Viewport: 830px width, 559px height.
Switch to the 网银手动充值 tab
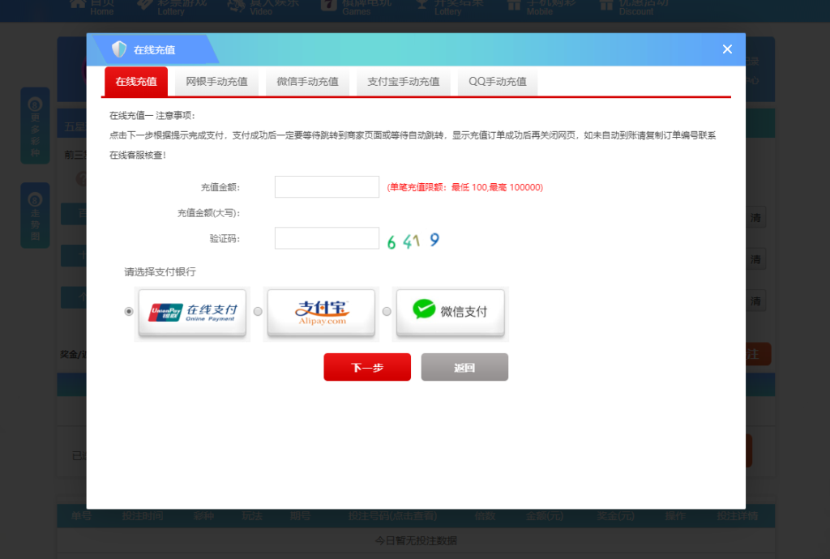(216, 82)
